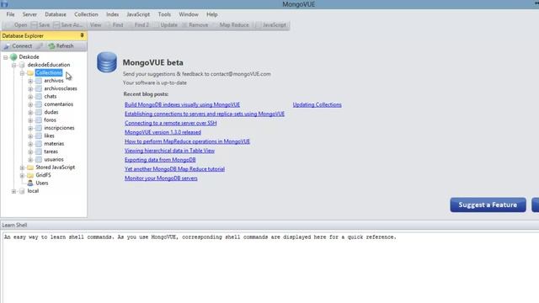Click the Collections folder icon
Screen dimensions: 539x303
click(x=30, y=73)
